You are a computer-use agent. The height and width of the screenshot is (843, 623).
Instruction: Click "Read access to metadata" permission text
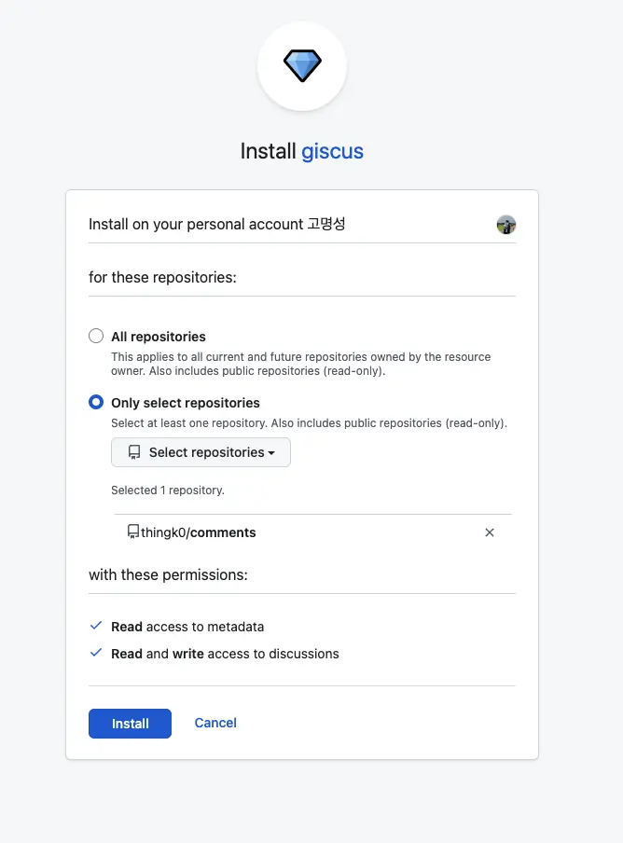[187, 627]
